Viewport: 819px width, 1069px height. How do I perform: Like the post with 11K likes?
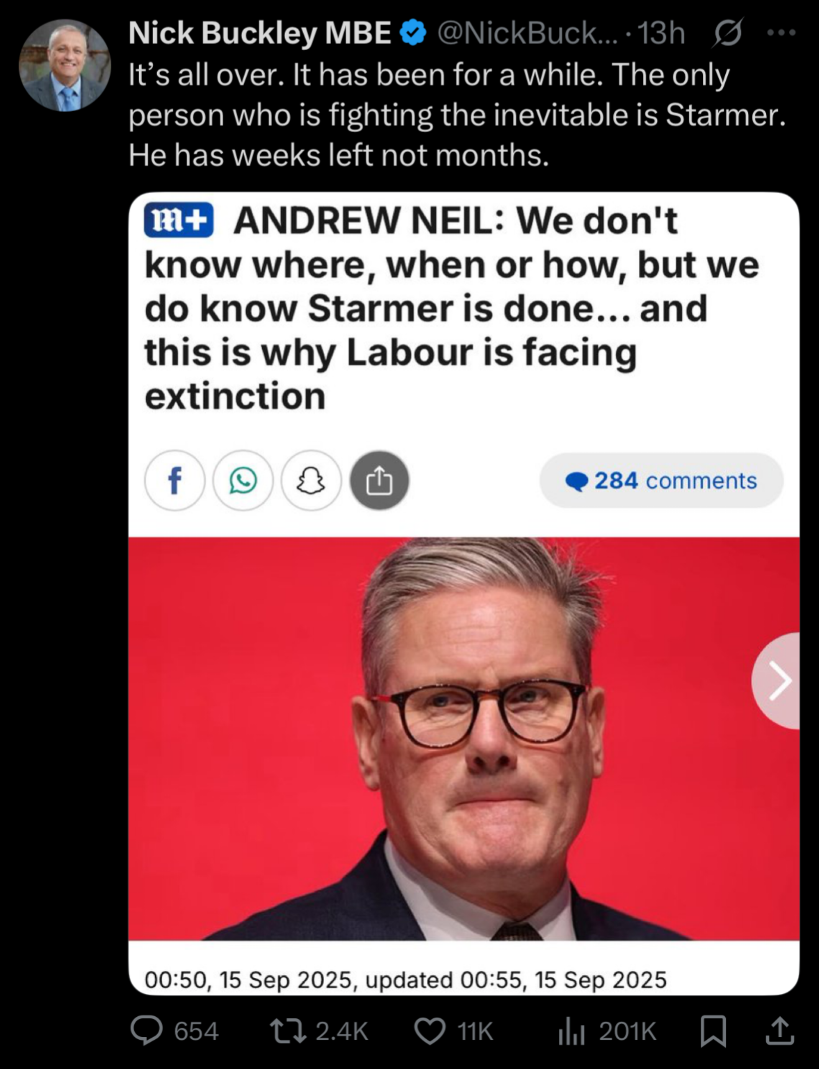(x=454, y=1031)
